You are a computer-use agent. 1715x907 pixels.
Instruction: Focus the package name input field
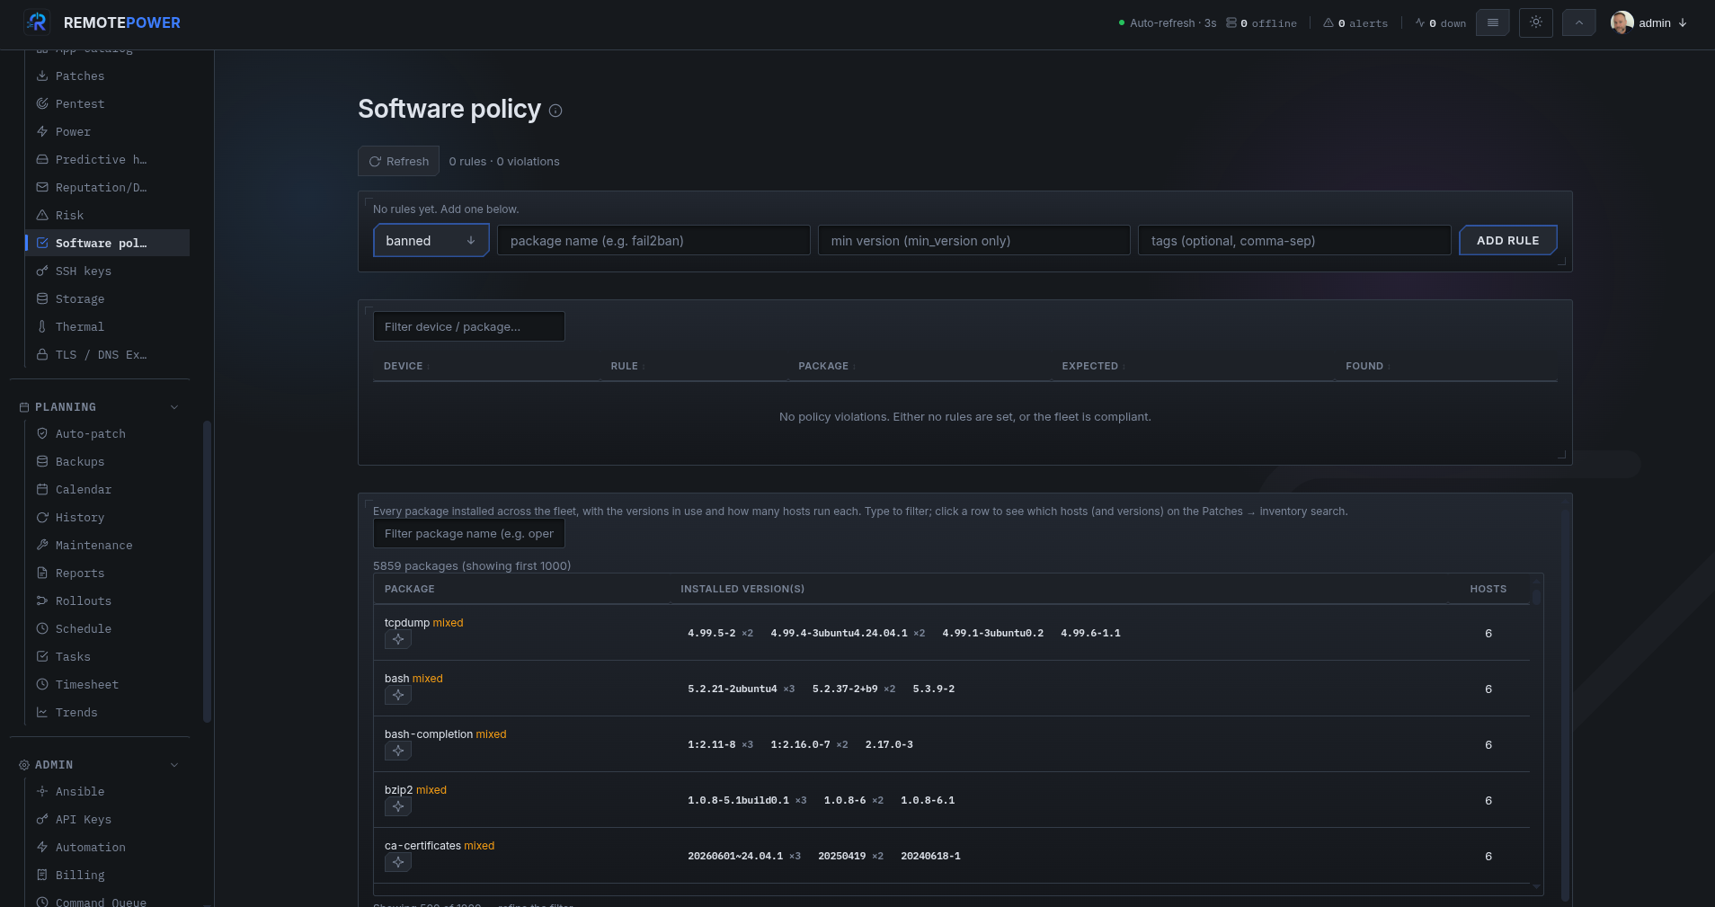(x=653, y=240)
